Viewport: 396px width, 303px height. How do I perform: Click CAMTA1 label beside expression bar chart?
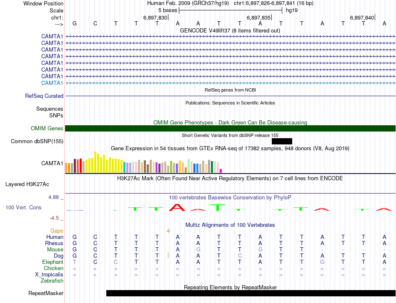tap(52, 163)
